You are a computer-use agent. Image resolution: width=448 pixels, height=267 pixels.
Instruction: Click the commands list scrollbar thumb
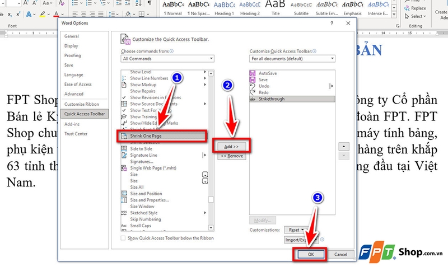pyautogui.click(x=211, y=200)
